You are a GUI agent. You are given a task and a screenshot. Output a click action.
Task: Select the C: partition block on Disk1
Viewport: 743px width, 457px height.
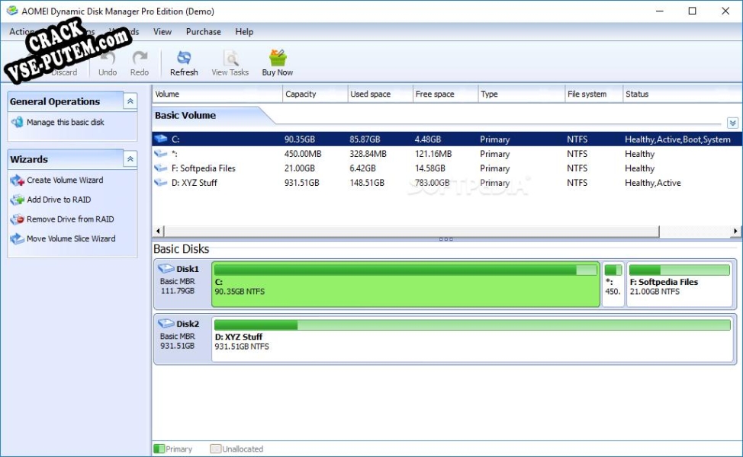coord(406,284)
